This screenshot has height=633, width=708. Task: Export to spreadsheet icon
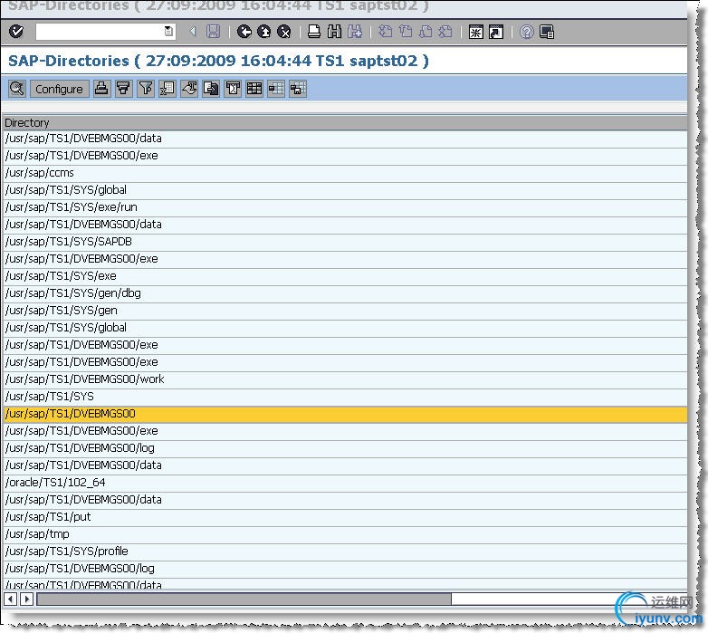(x=167, y=89)
